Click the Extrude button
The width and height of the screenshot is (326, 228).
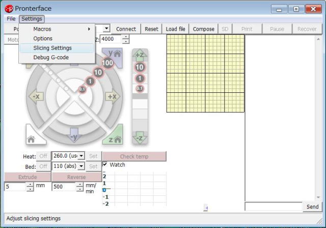(x=28, y=177)
